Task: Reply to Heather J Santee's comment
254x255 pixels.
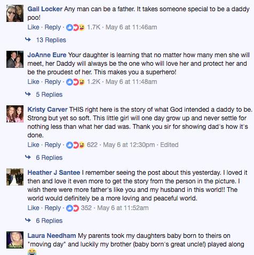Action: click(53, 208)
